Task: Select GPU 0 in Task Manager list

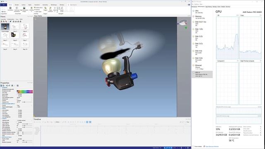Action: click(202, 74)
